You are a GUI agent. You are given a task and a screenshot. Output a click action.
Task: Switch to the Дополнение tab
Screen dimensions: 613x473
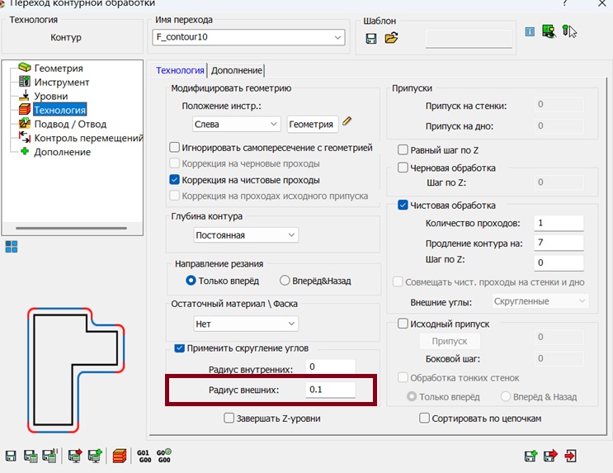(237, 70)
